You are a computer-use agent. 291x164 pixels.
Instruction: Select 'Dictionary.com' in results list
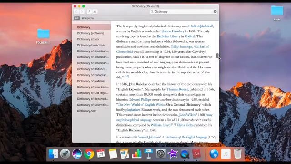91,111
